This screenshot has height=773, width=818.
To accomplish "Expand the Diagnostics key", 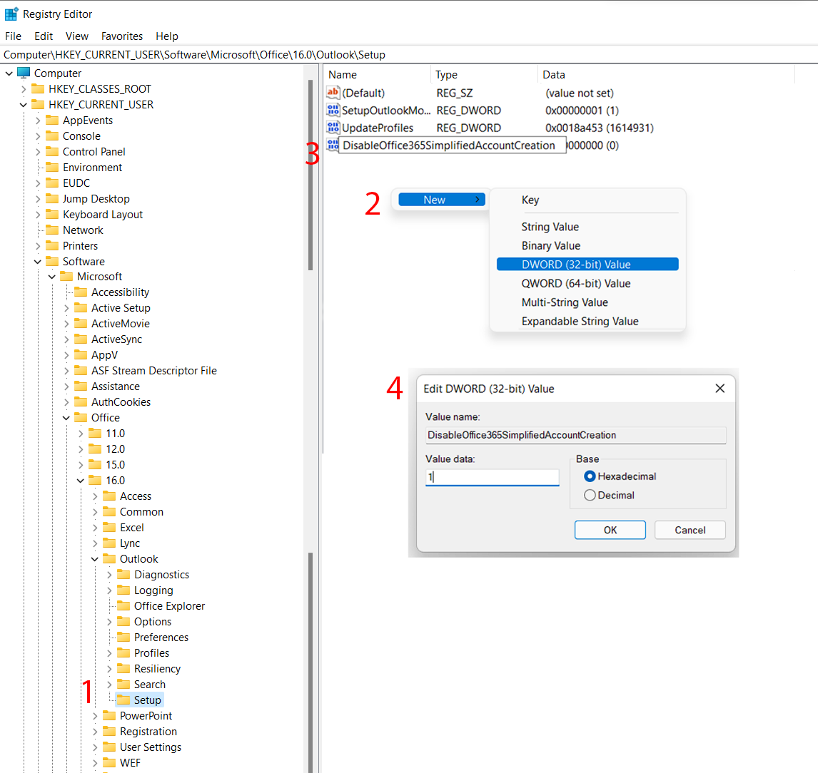I will (x=109, y=575).
